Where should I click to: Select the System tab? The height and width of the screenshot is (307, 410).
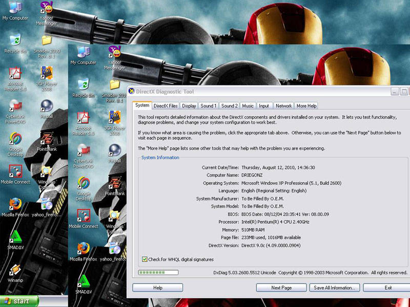142,105
